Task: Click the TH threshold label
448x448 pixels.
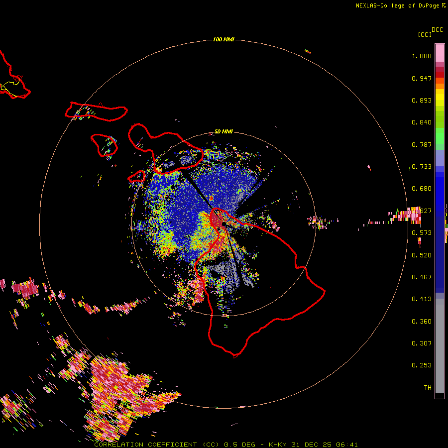Action: 428,388
